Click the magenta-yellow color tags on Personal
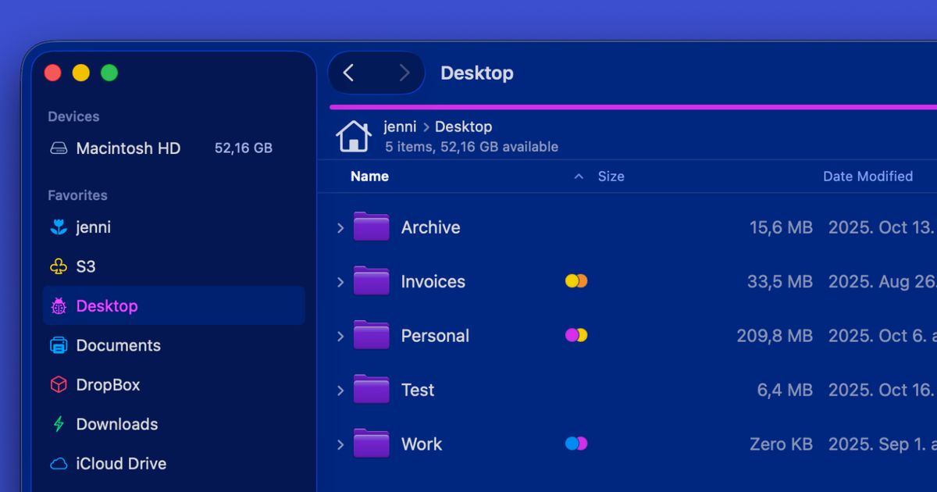937x492 pixels. (576, 335)
